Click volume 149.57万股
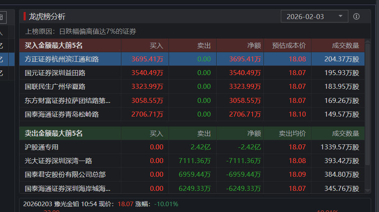Image resolution: width=379 pixels, height=212 pixels. 342,114
